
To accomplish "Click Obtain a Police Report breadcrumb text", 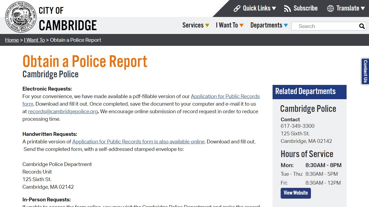I will click(x=76, y=40).
